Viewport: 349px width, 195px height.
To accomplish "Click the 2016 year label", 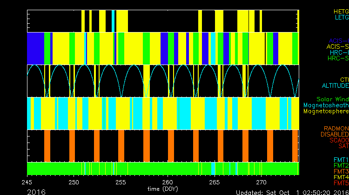I will pyautogui.click(x=36, y=191).
